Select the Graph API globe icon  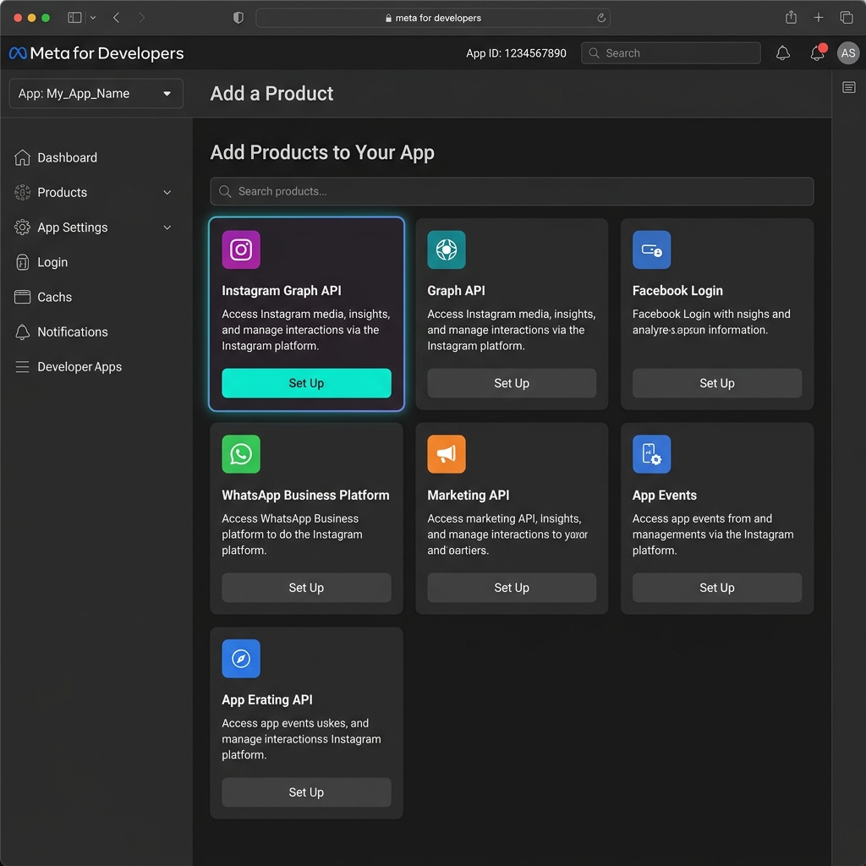447,249
